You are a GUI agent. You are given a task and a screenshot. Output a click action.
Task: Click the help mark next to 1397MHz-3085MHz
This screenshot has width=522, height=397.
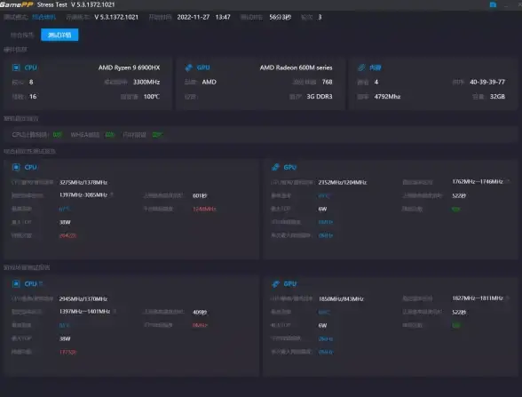[x=112, y=195]
